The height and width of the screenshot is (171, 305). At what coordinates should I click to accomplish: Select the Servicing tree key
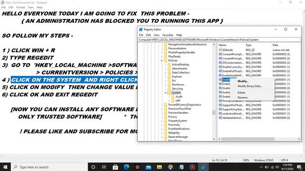[177, 89]
